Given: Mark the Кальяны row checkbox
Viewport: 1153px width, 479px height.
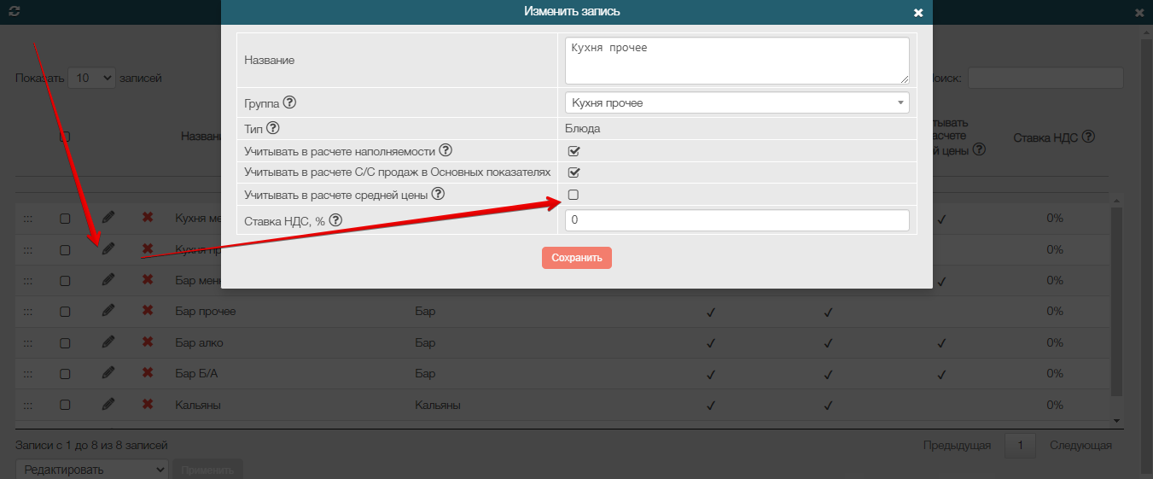Looking at the screenshot, I should pos(65,405).
